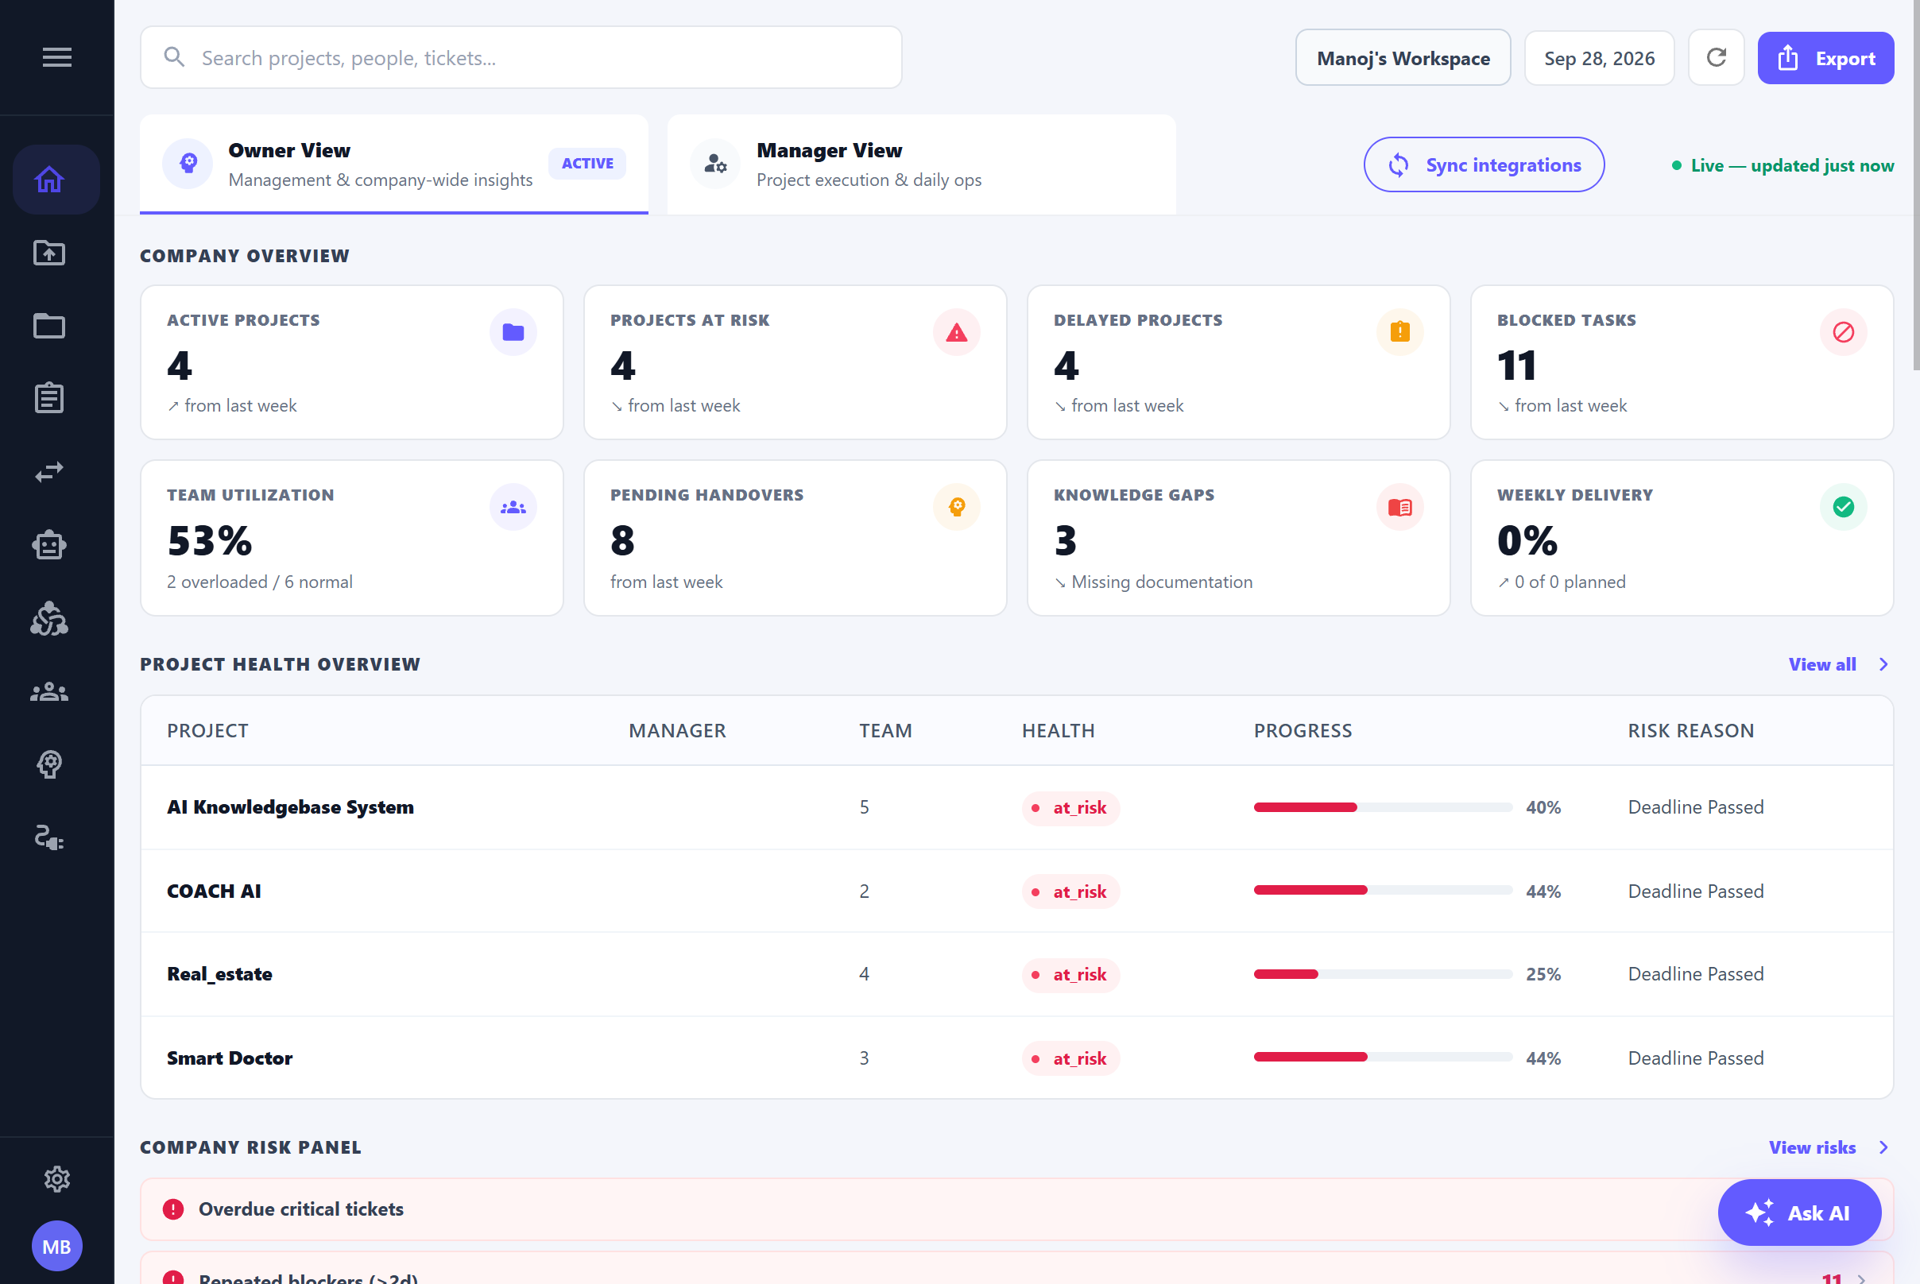1920x1284 pixels.
Task: Open the COACH AI project row
Action: (1016, 891)
